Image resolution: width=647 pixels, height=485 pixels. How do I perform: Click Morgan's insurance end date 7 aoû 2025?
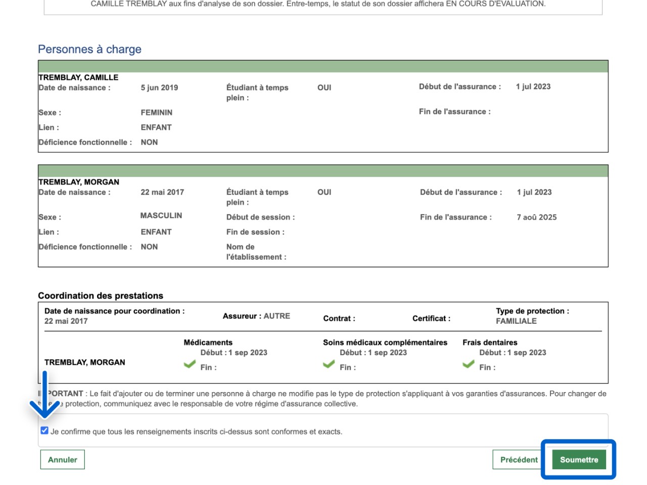coord(536,217)
